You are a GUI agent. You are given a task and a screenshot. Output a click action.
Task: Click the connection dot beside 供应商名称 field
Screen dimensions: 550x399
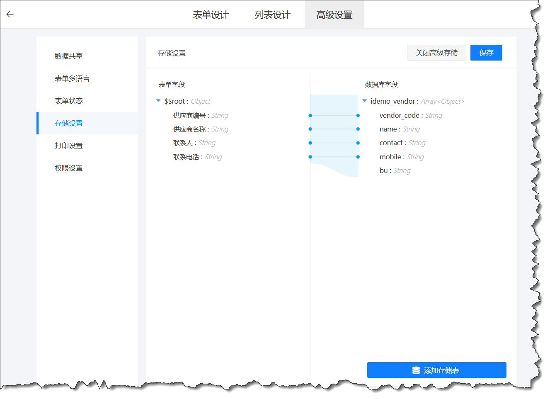coord(310,129)
